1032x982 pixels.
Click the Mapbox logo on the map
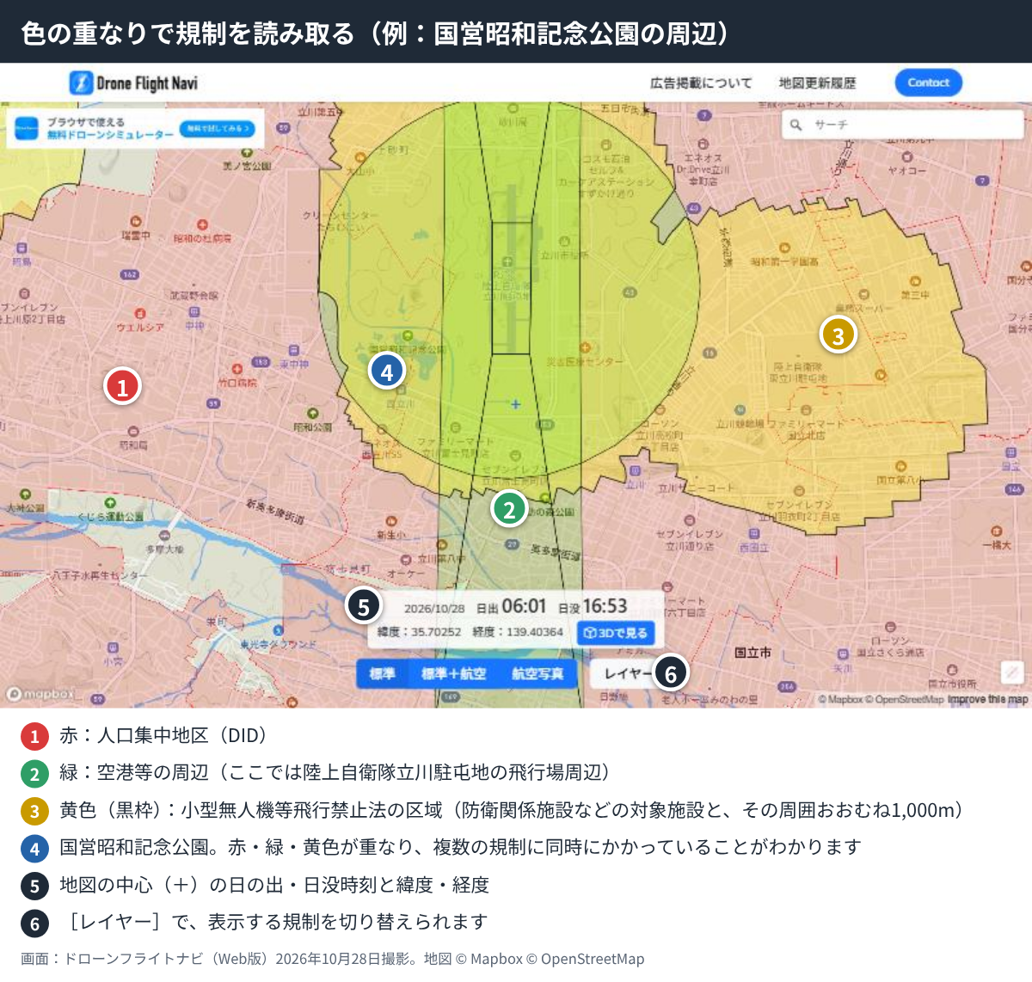point(40,693)
